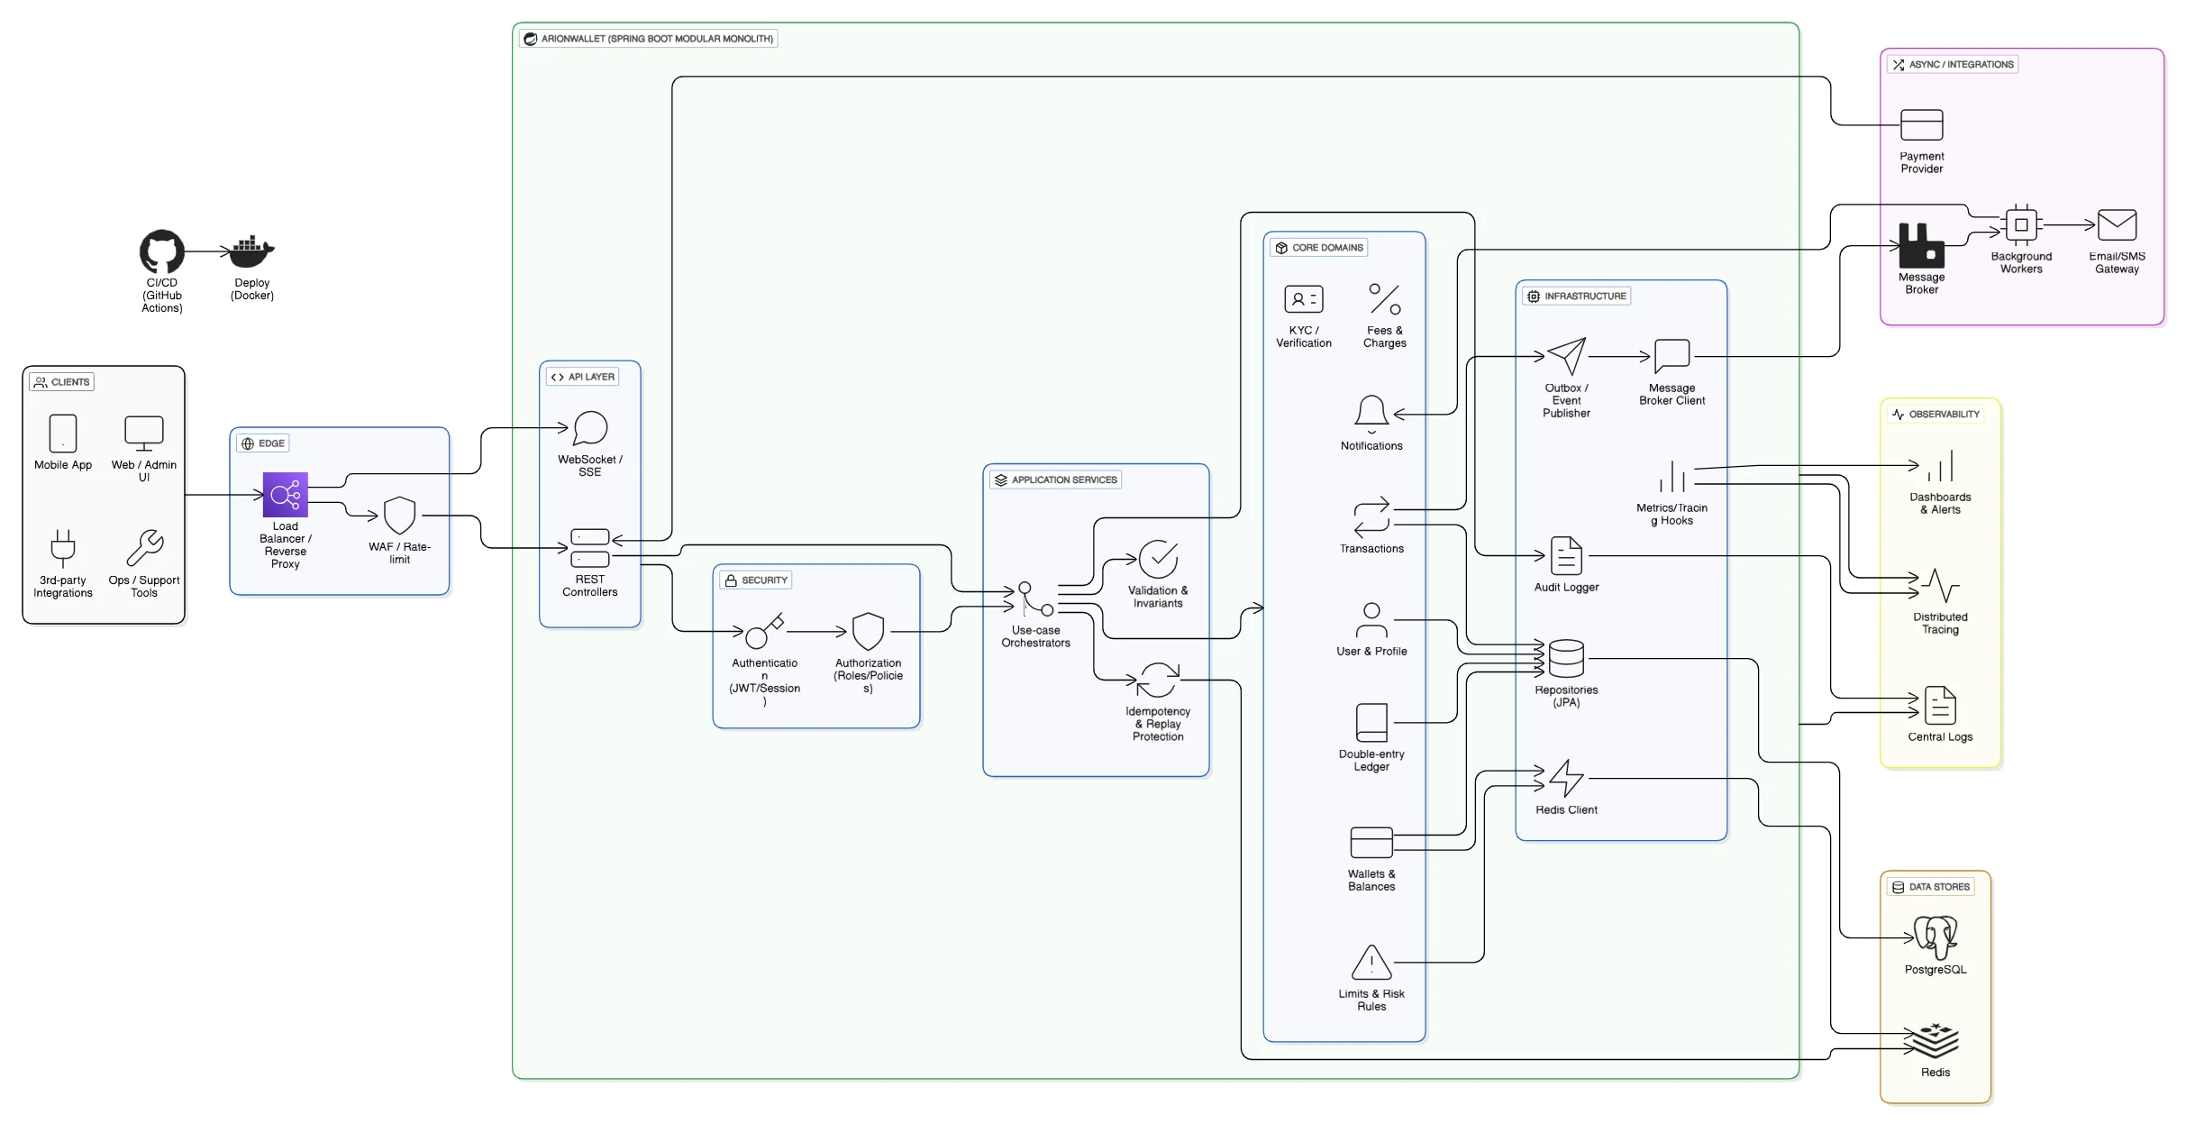Click the Fees & Charges percent icon
This screenshot has width=2186, height=1142.
pos(1384,299)
